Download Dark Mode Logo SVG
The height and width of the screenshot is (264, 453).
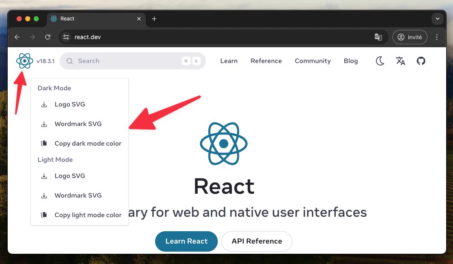point(79,104)
